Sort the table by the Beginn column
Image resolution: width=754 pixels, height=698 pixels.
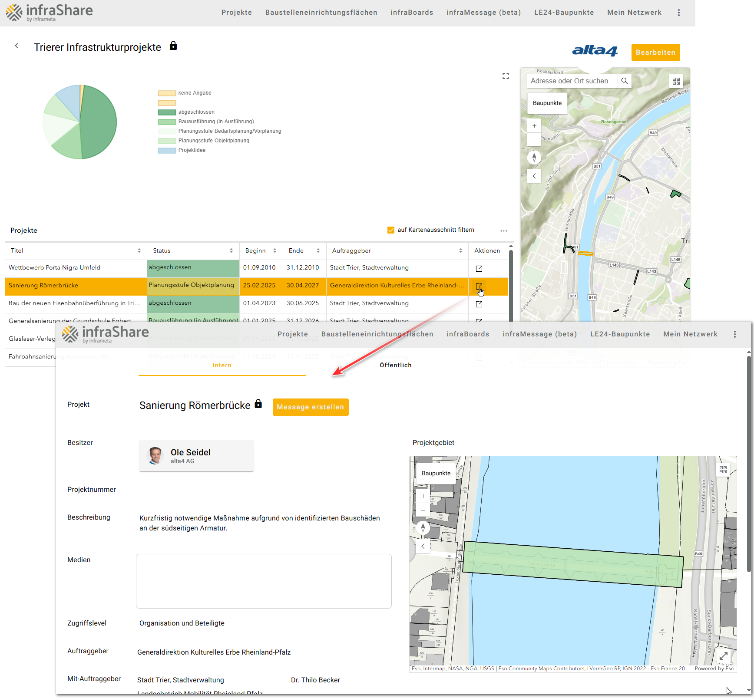274,251
